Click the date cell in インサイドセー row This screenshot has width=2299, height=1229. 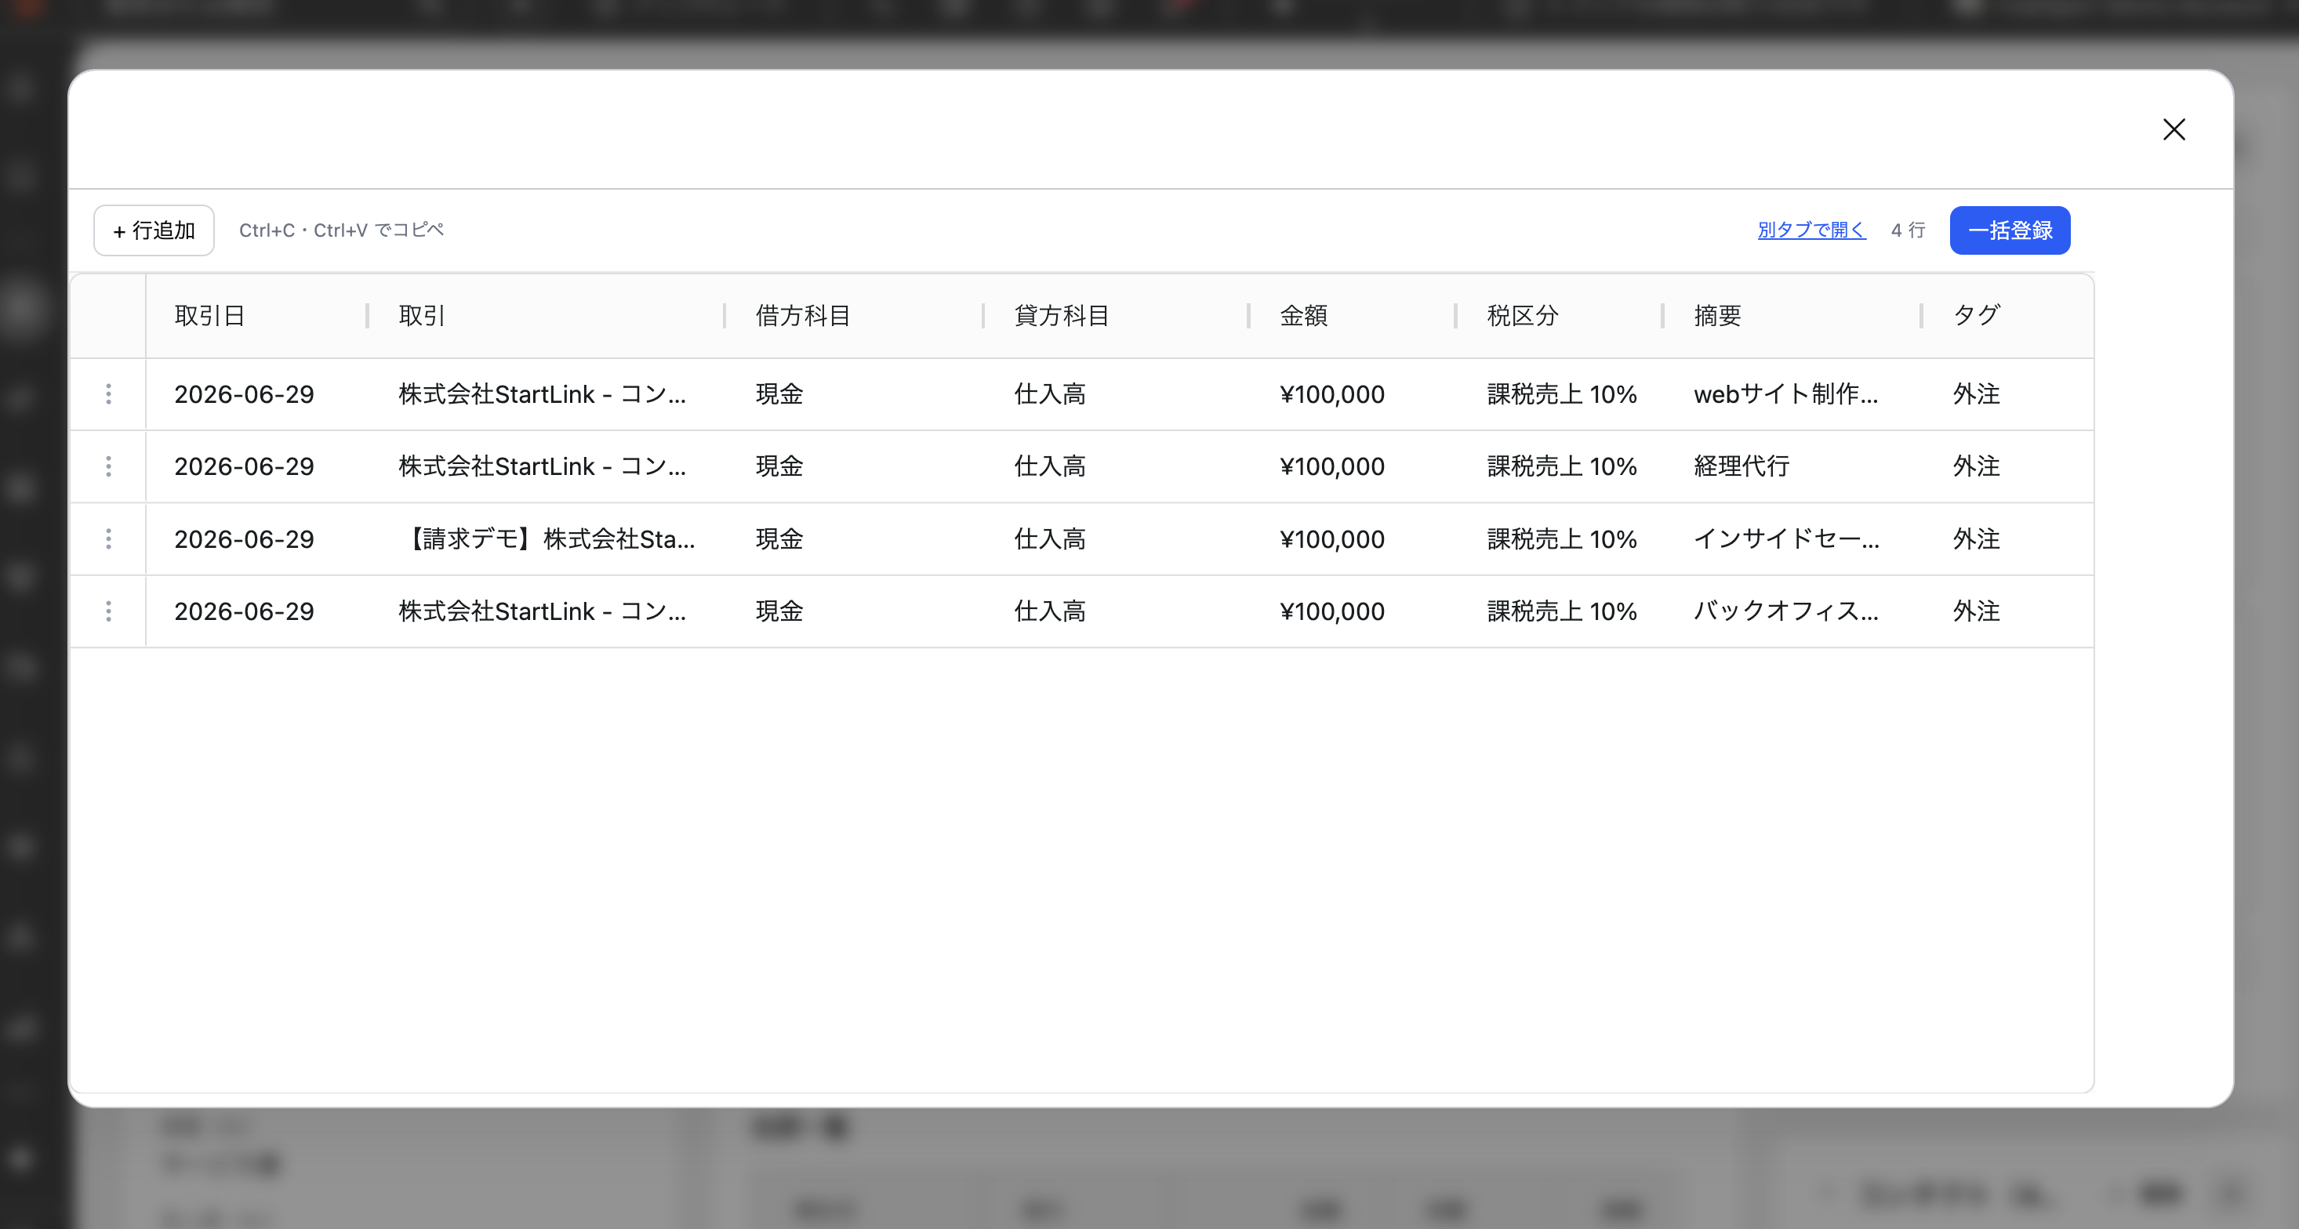[257, 538]
